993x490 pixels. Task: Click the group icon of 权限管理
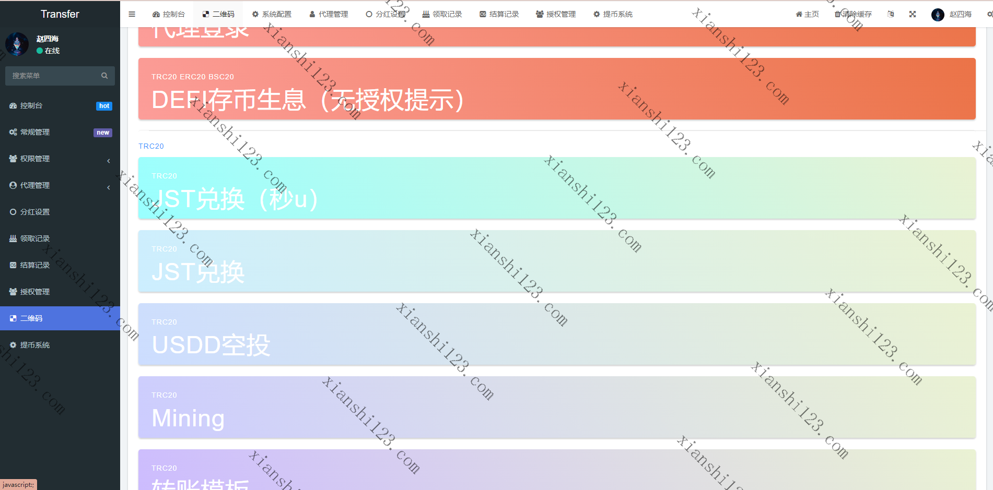[13, 159]
